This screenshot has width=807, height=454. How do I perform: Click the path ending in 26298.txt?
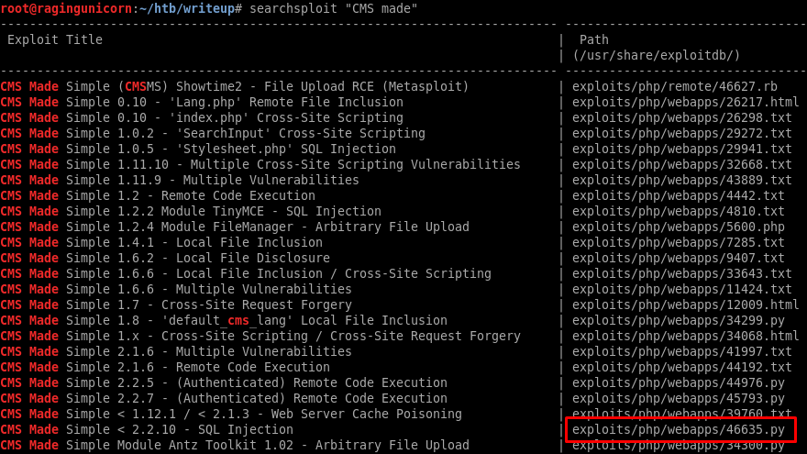coord(681,117)
